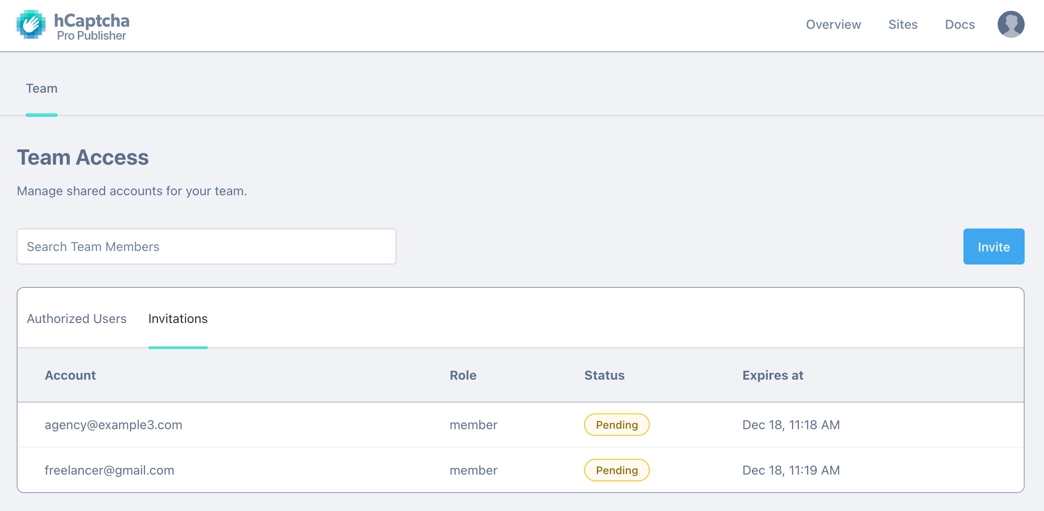Switch to the Authorized Users tab
Viewport: 1044px width, 511px height.
[x=76, y=319]
